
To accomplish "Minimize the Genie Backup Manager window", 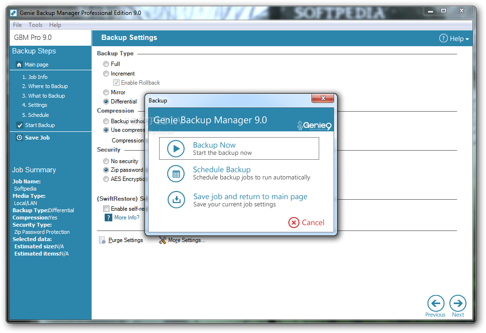I will click(431, 11).
